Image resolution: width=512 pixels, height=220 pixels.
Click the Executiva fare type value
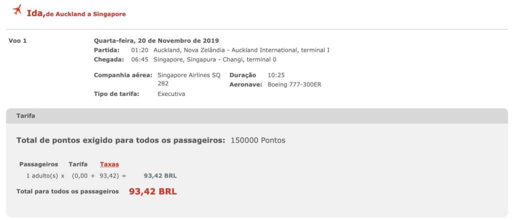(x=171, y=94)
